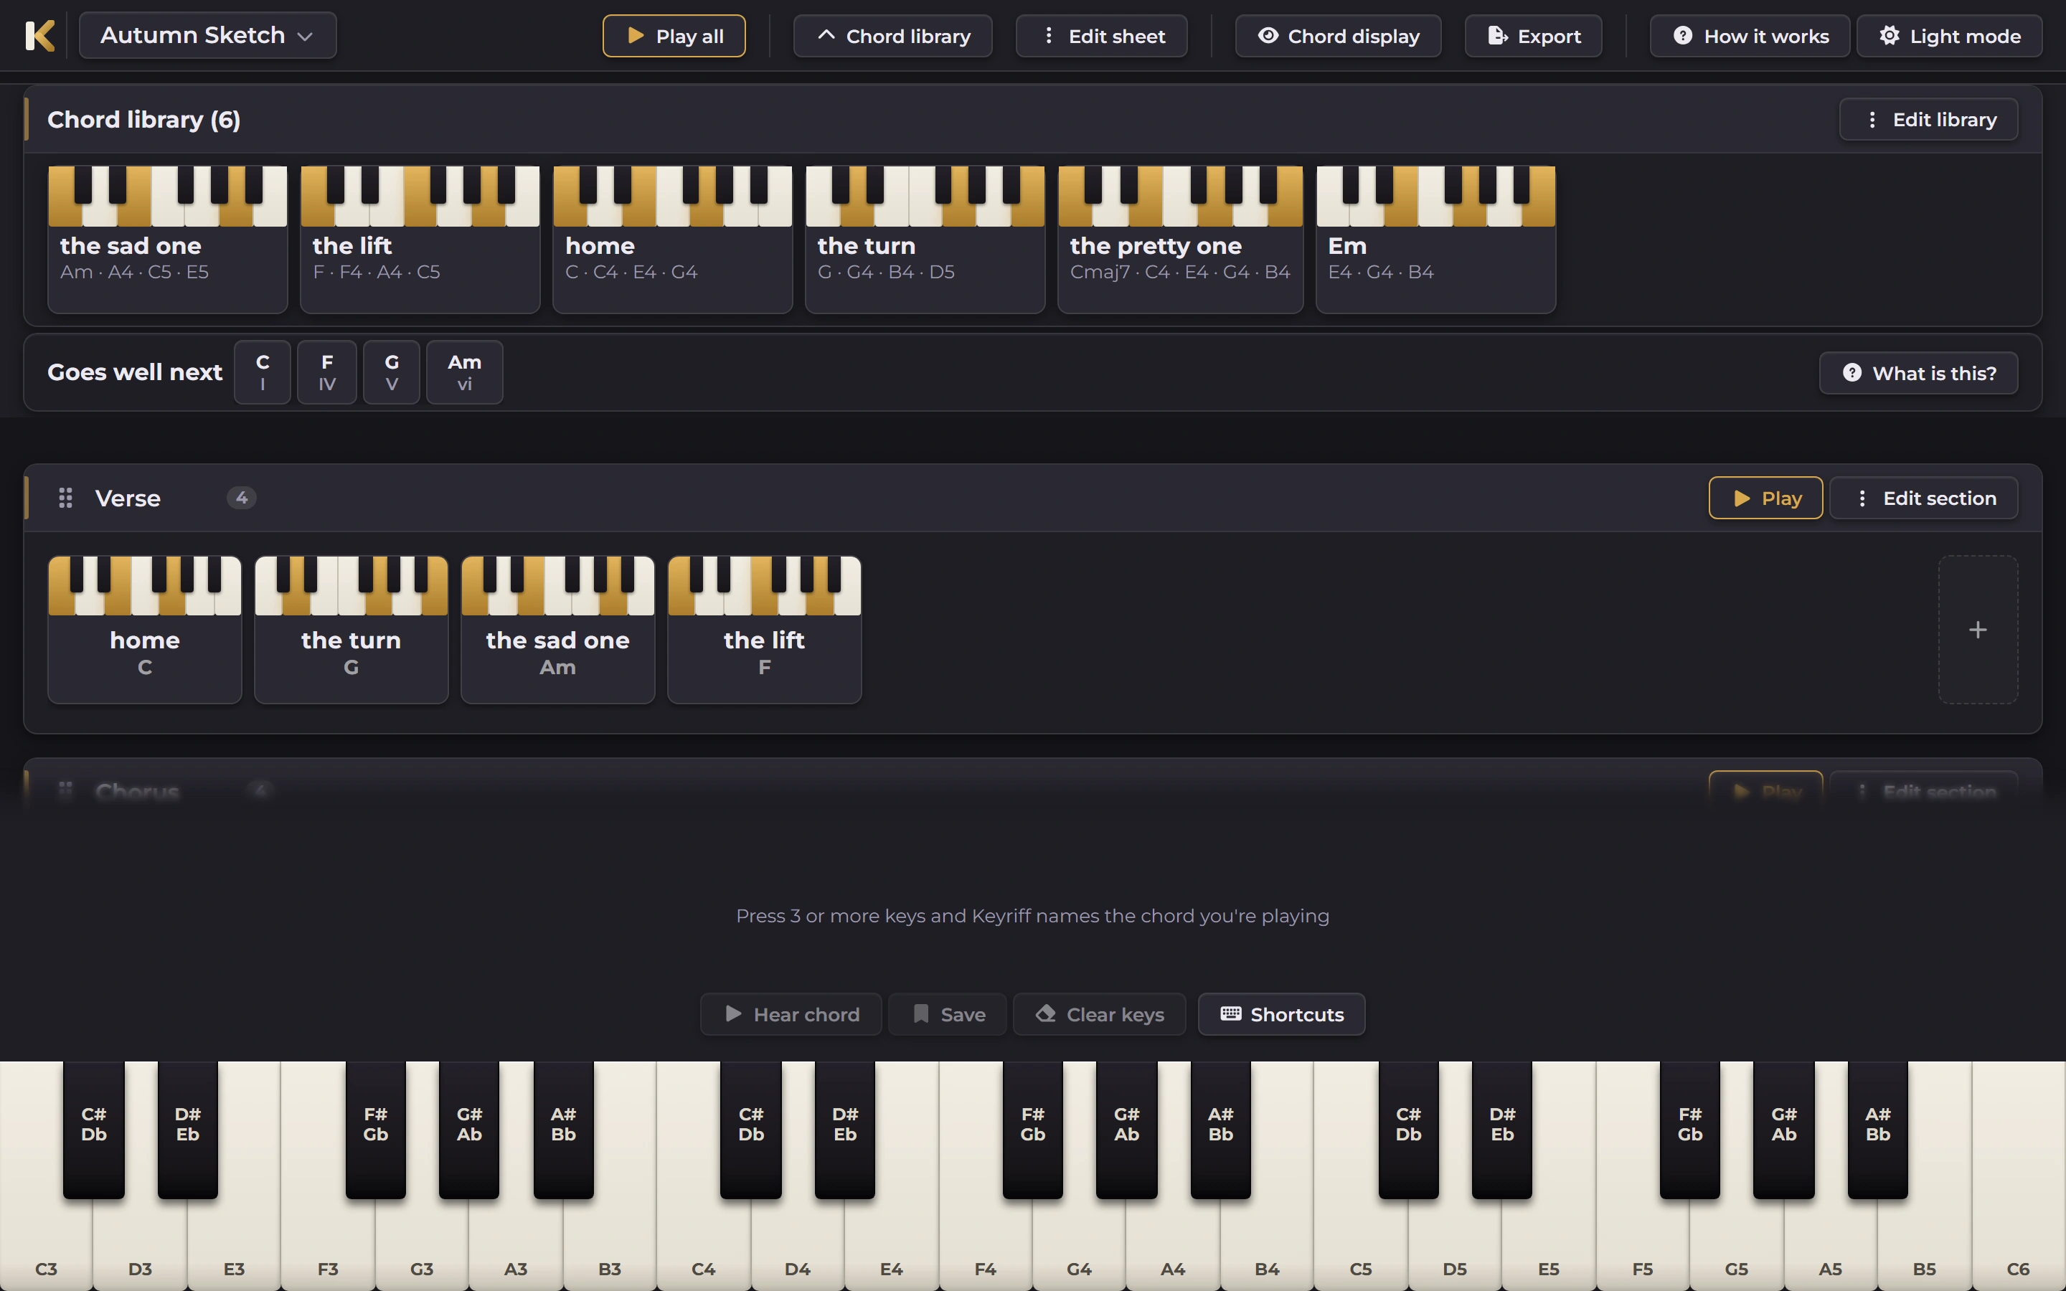This screenshot has height=1291, width=2066.
Task: Grab the Verse section drag handle
Action: point(65,498)
